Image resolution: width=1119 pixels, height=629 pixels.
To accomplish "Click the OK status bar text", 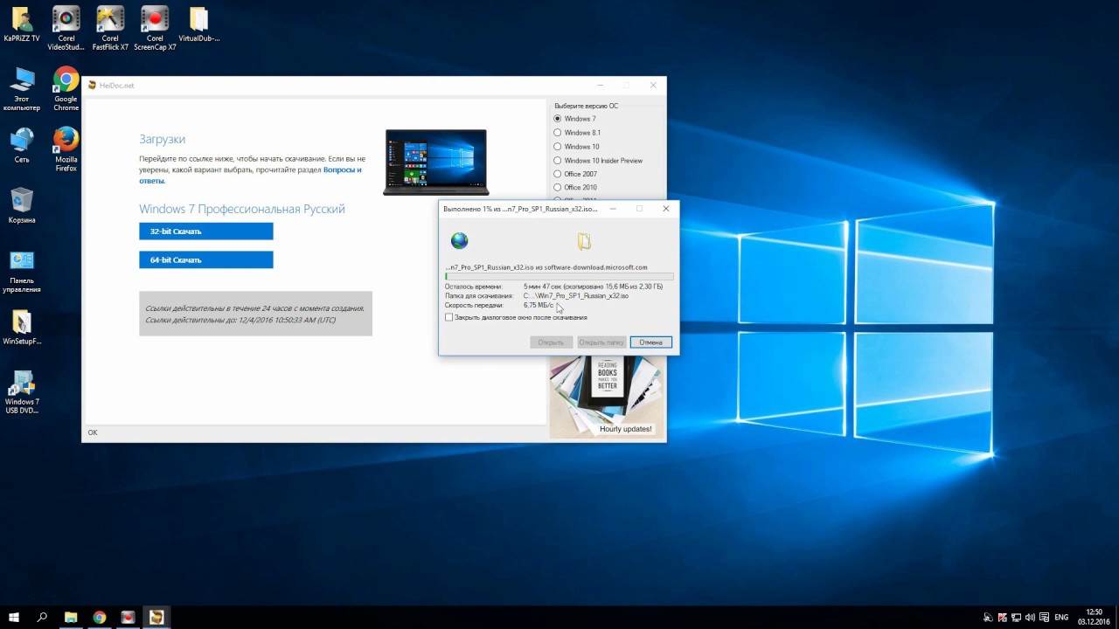I will point(93,432).
